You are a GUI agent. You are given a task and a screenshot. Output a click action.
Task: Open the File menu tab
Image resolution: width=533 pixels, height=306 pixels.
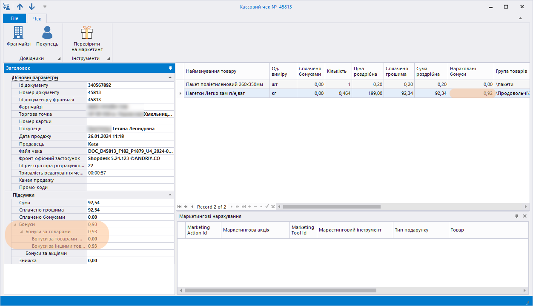pyautogui.click(x=14, y=18)
